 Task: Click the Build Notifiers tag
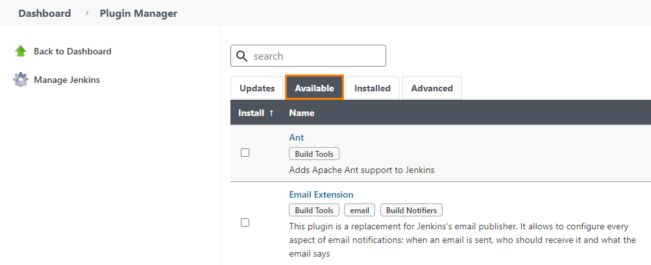click(x=411, y=211)
